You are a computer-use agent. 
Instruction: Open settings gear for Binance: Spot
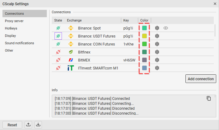pyautogui.click(x=157, y=28)
